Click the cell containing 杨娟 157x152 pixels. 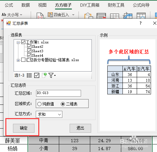(14, 149)
